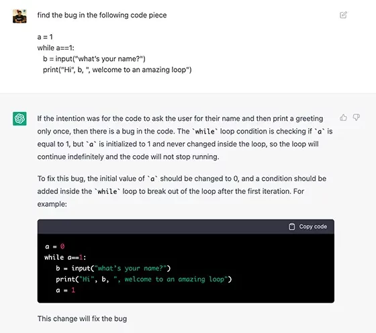Click the user profile avatar
This screenshot has height=333, width=376.
pyautogui.click(x=19, y=16)
